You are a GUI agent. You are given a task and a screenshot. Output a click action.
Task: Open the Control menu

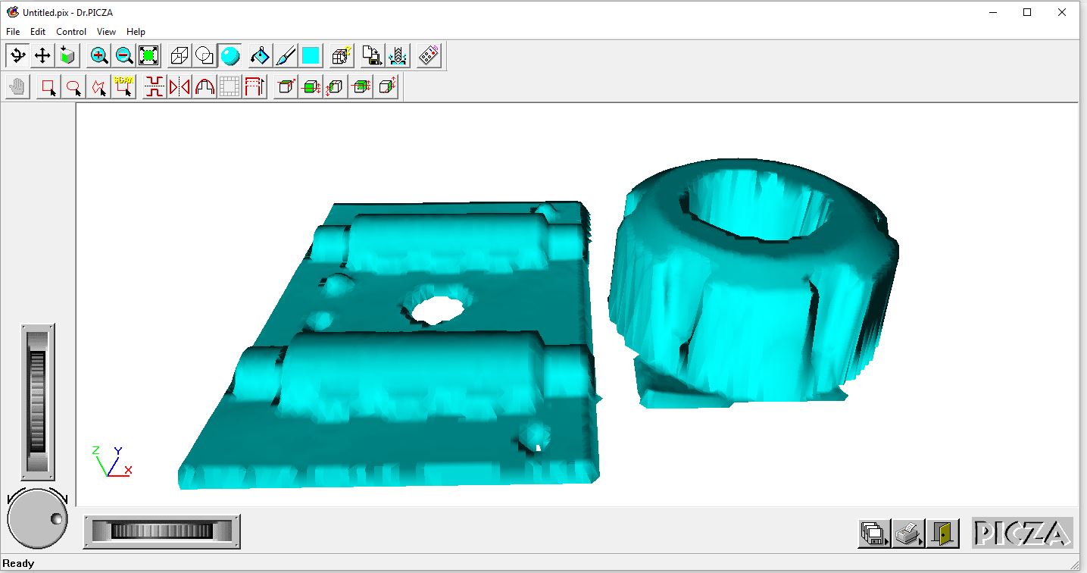click(x=71, y=32)
